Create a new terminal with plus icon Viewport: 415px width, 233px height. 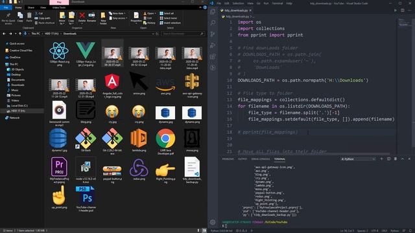click(x=382, y=159)
